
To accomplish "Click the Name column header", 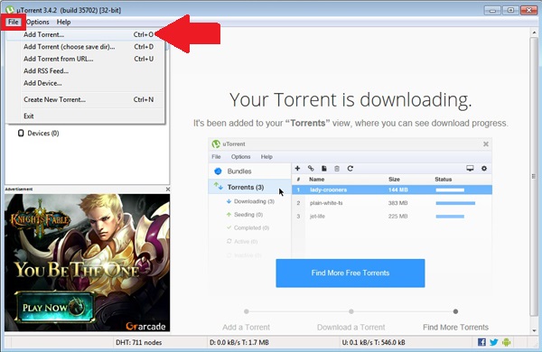I will pyautogui.click(x=317, y=180).
